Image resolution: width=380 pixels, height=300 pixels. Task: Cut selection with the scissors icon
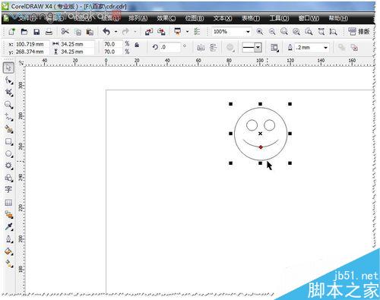(x=65, y=31)
